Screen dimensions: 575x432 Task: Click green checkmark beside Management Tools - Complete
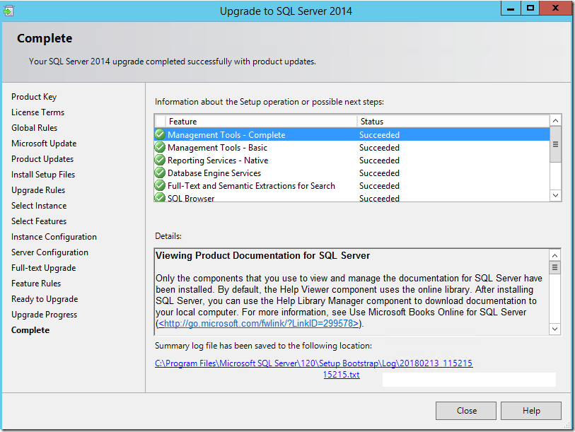click(160, 134)
